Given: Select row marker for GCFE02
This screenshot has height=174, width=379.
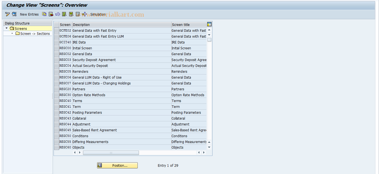Looking at the screenshot, I should tap(57, 31).
